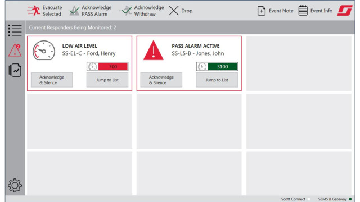The image size is (360, 202).
Task: Click the low air gauge icon for Ford, Henry
Action: (44, 50)
